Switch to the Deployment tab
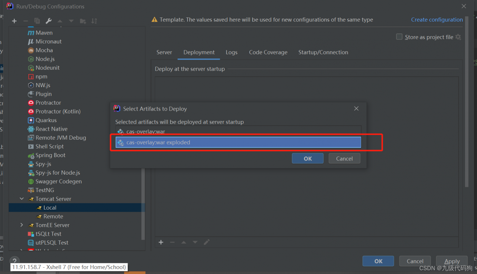Image resolution: width=477 pixels, height=274 pixels. point(199,52)
